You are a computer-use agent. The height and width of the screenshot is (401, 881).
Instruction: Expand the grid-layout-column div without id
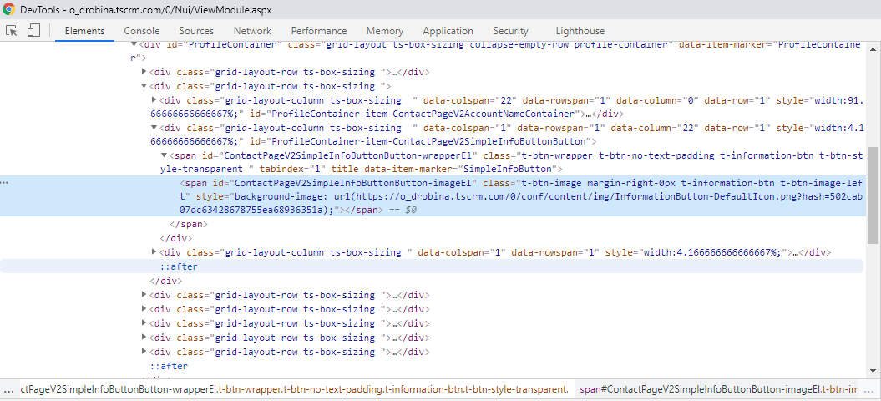pos(154,252)
